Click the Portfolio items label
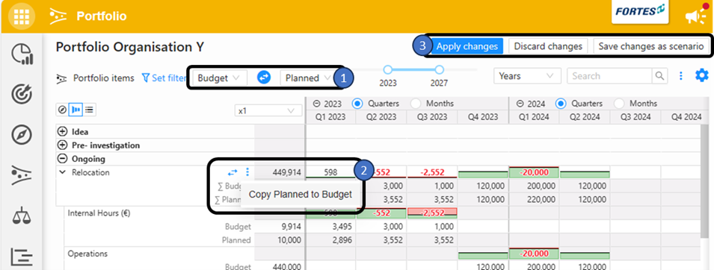The width and height of the screenshot is (714, 270). point(104,78)
